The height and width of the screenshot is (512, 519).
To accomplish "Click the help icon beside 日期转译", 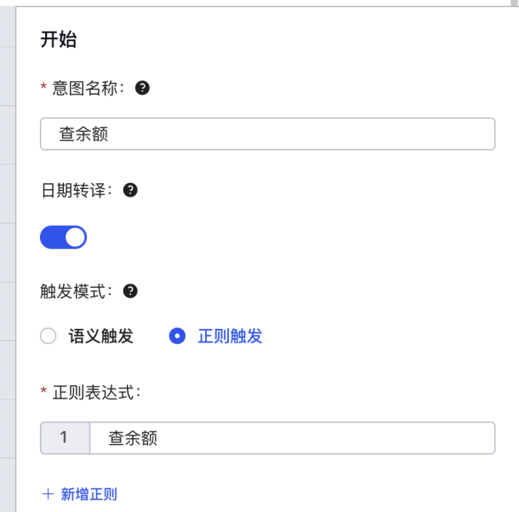I will click(x=130, y=190).
